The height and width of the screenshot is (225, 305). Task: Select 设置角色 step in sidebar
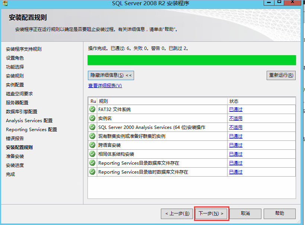click(15, 58)
